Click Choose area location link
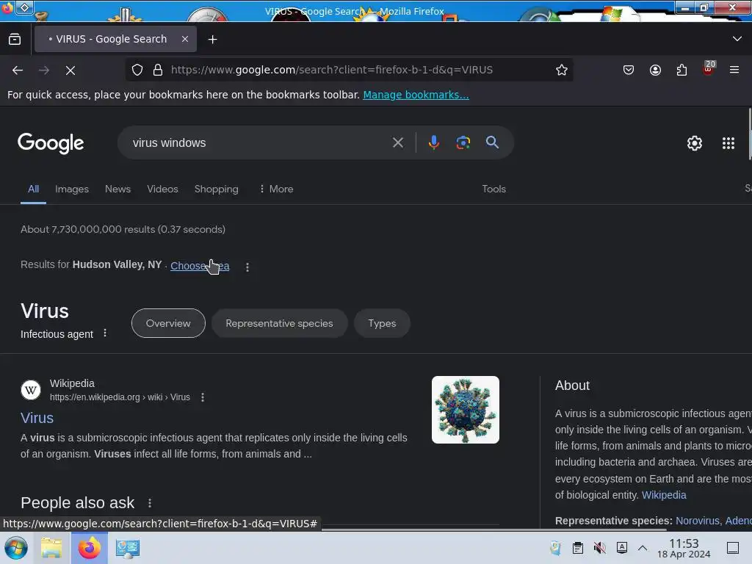 coord(200,266)
